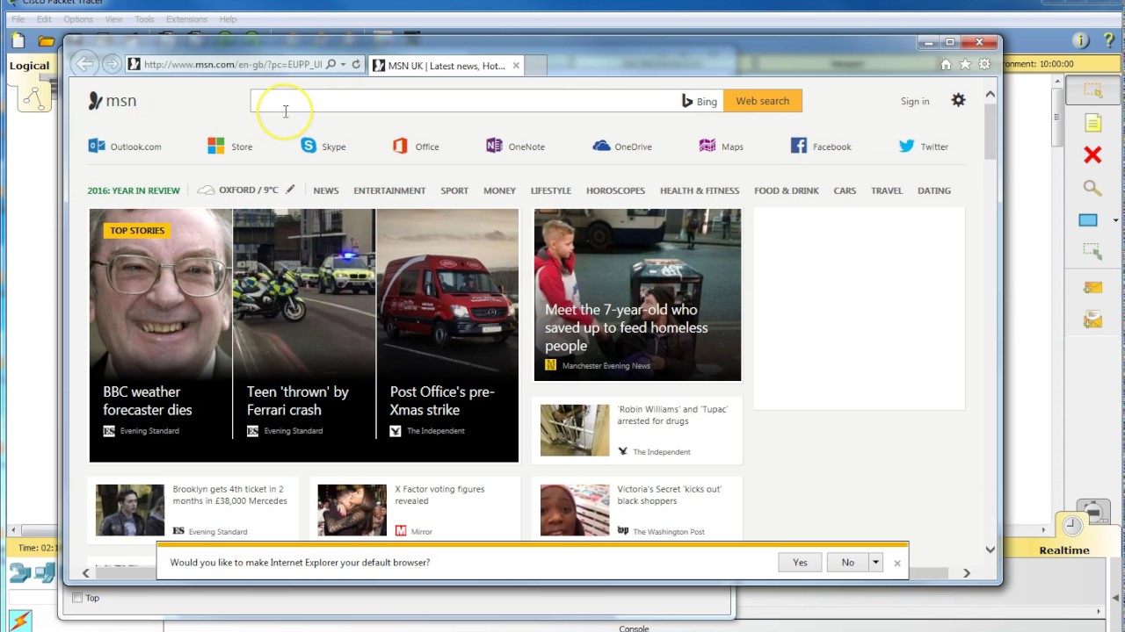1125x632 pixels.
Task: Open Favorites star in Internet Explorer
Action: pyautogui.click(x=965, y=64)
